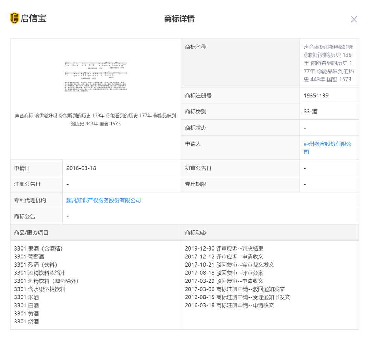This screenshot has height=342, width=370.
Task: Click the application date 2016-03-18 cell
Action: 122,168
